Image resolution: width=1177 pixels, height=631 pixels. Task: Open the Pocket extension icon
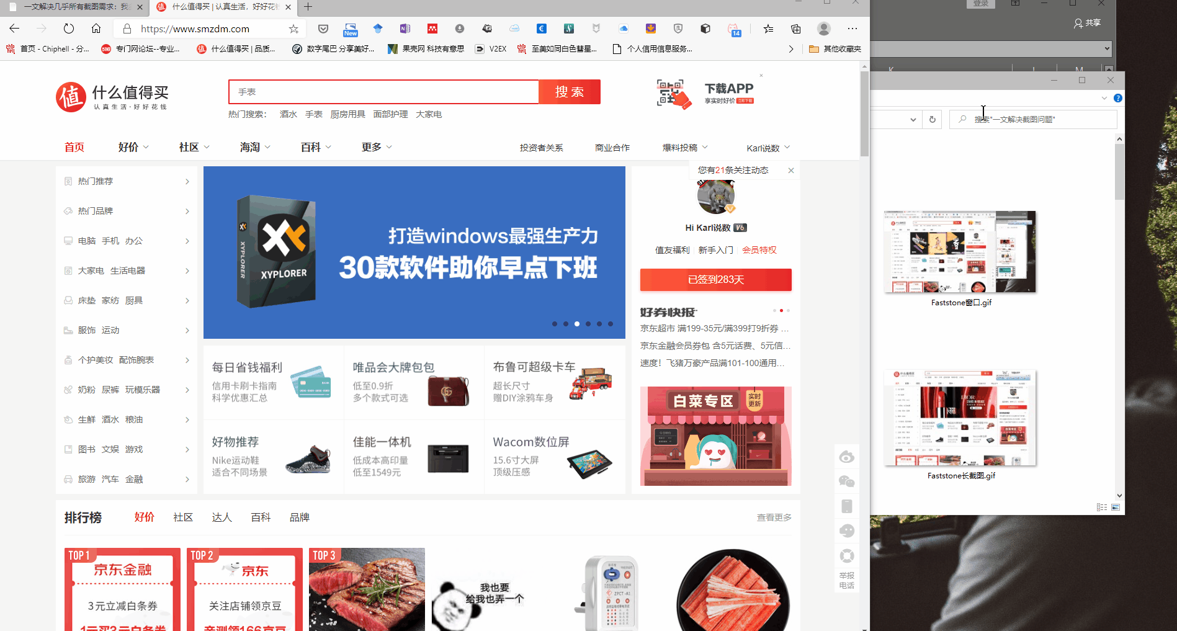pyautogui.click(x=323, y=29)
